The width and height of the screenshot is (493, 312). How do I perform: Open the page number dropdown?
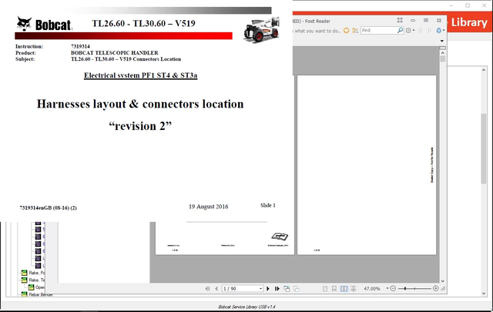260,289
